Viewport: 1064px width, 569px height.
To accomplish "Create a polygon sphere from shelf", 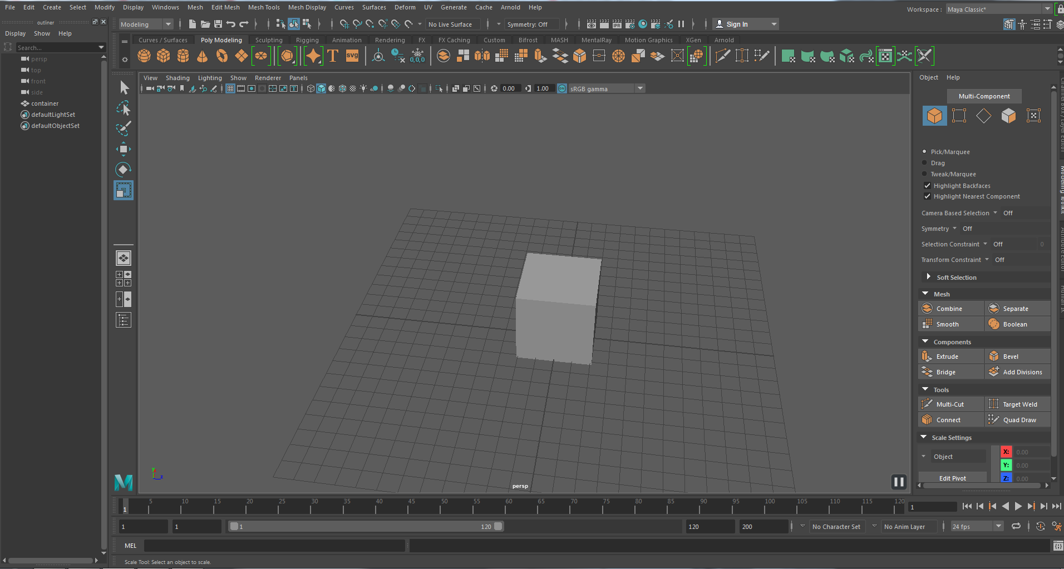I will point(144,56).
